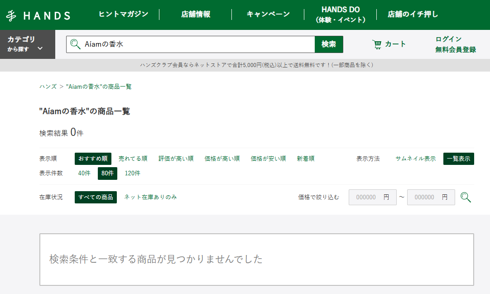
Task: Apply price filter with magnifier icon
Action: tap(465, 197)
